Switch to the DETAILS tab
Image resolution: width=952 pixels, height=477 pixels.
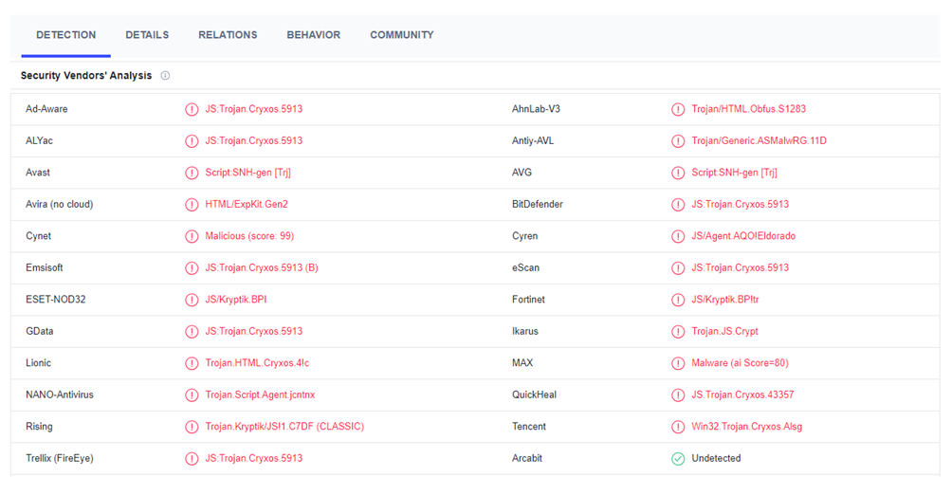click(147, 35)
